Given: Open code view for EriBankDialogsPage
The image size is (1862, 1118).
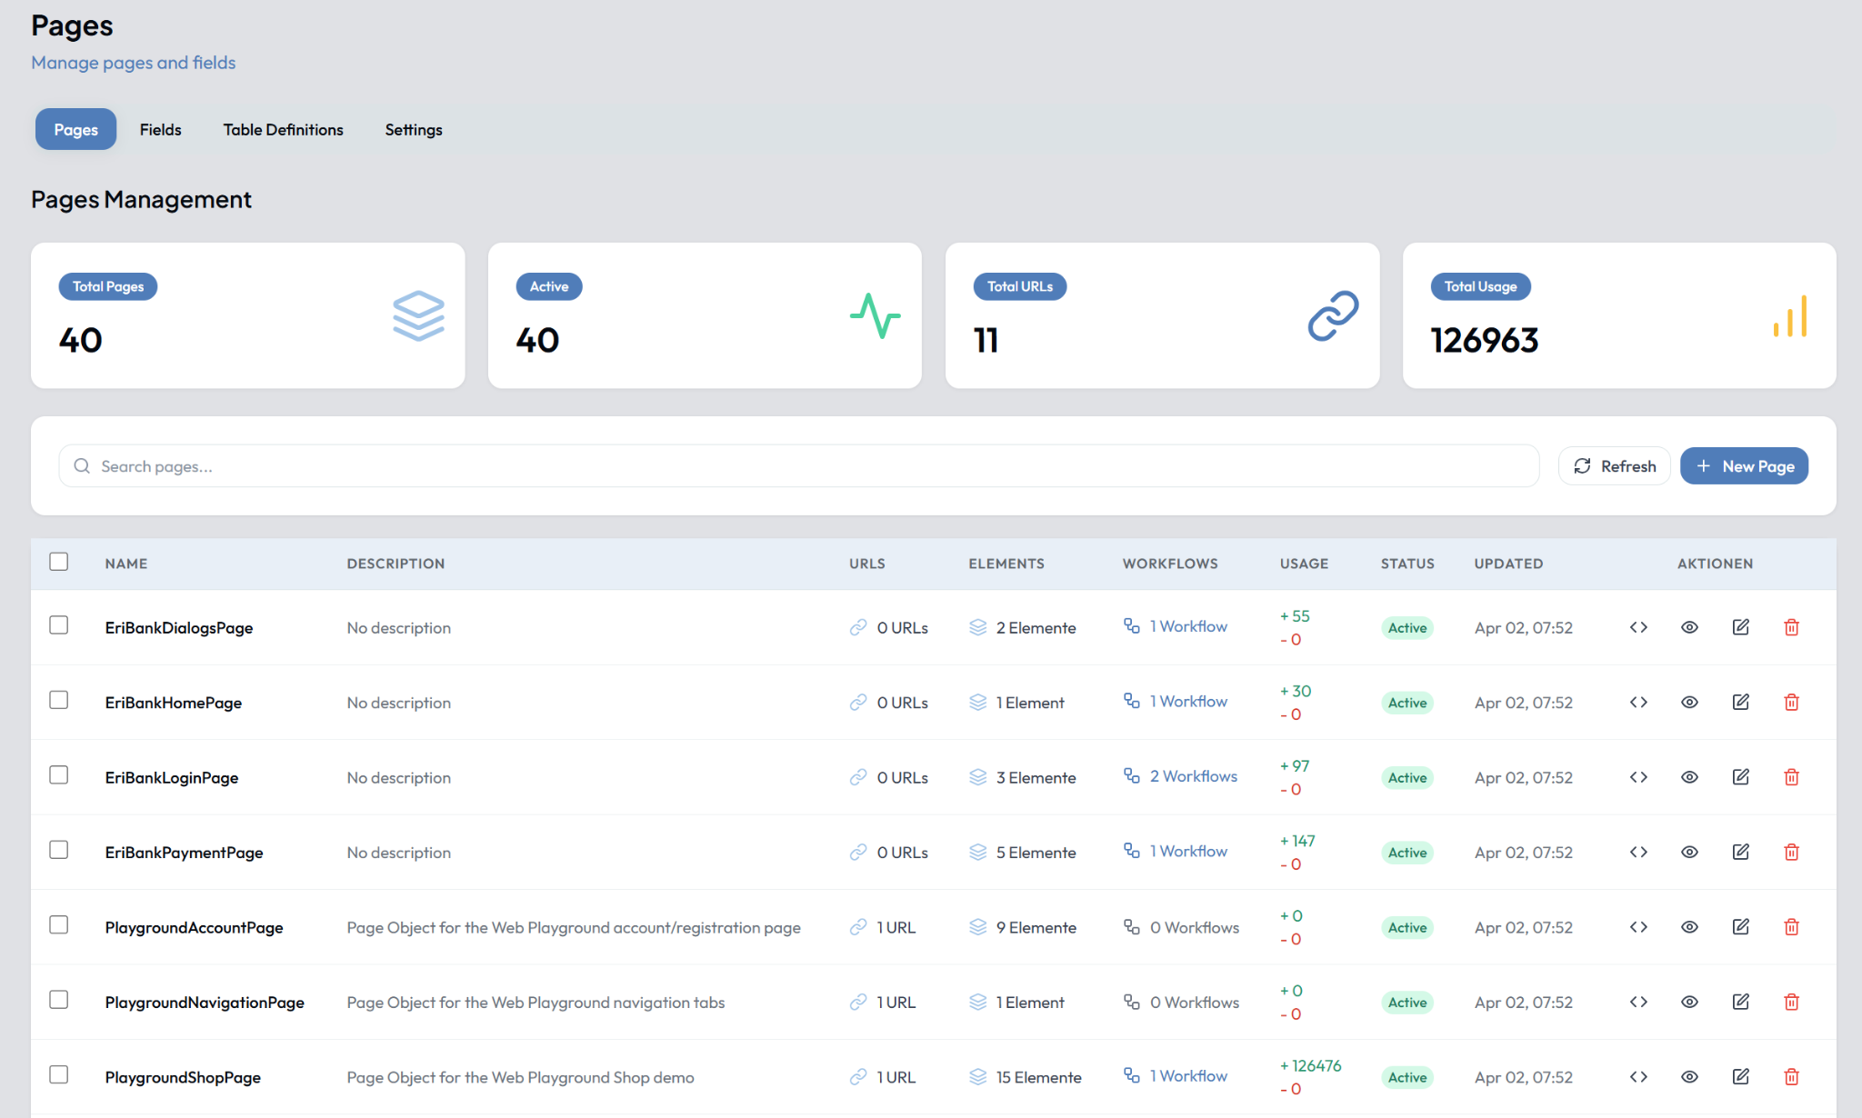Looking at the screenshot, I should click(x=1638, y=627).
